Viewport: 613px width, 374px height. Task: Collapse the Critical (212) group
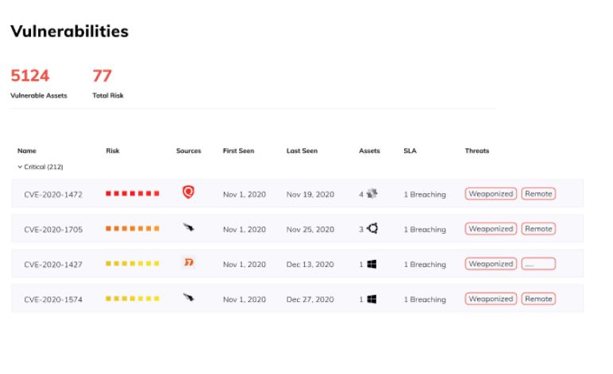click(20, 166)
